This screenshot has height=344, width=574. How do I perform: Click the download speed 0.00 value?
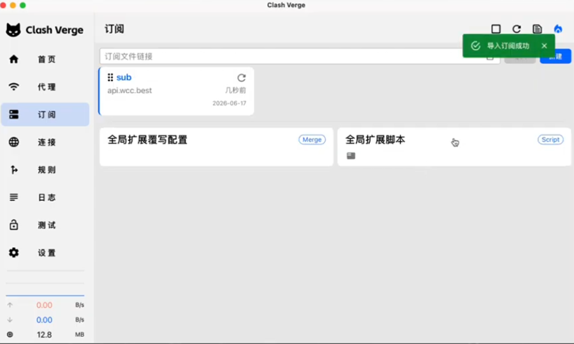[x=44, y=320]
